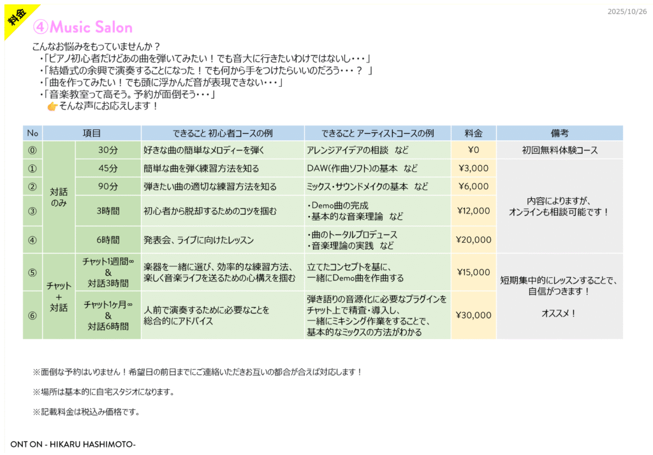The image size is (653, 455).
Task: Click the ④Music Salon title
Action: click(82, 27)
